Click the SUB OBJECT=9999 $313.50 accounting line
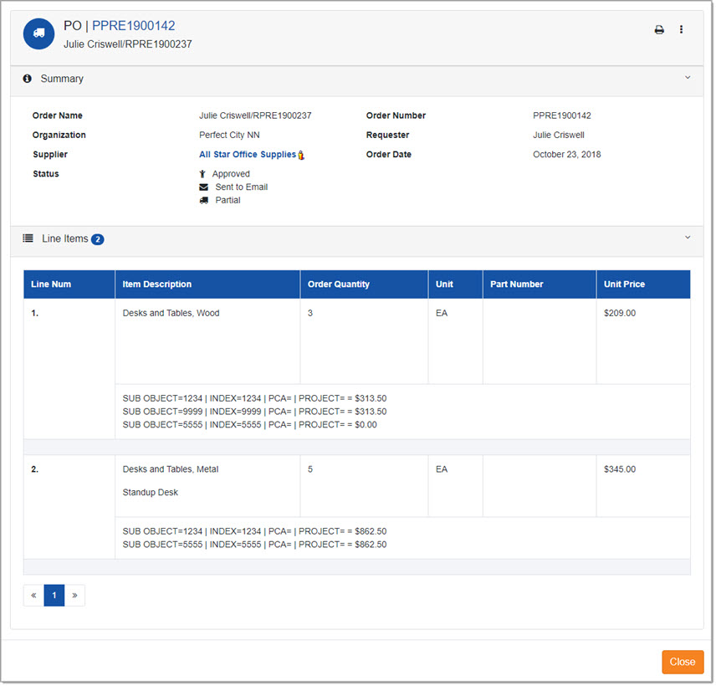The height and width of the screenshot is (686, 716). 254,412
